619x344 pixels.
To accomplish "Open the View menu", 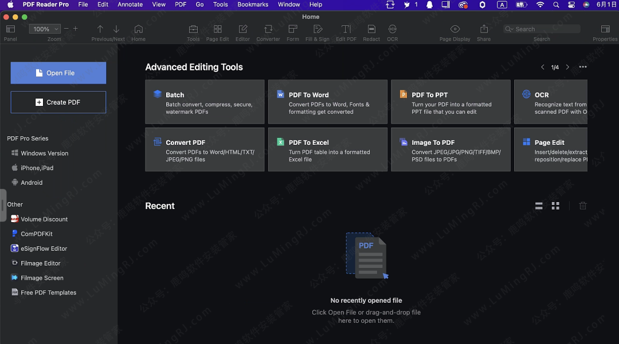I will (159, 5).
